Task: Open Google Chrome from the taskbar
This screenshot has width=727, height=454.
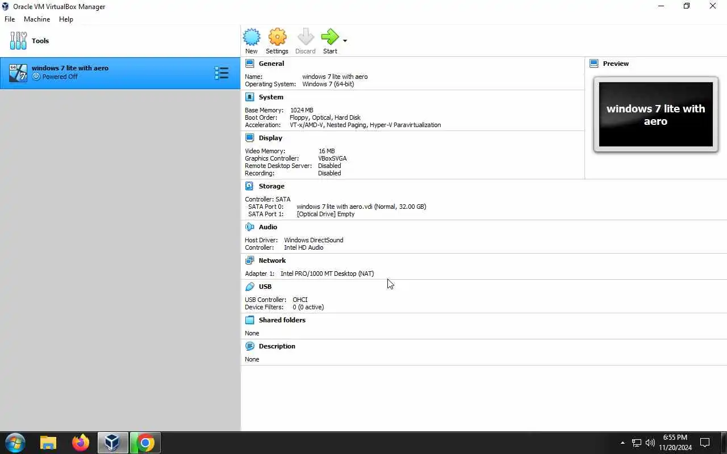Action: point(145,443)
